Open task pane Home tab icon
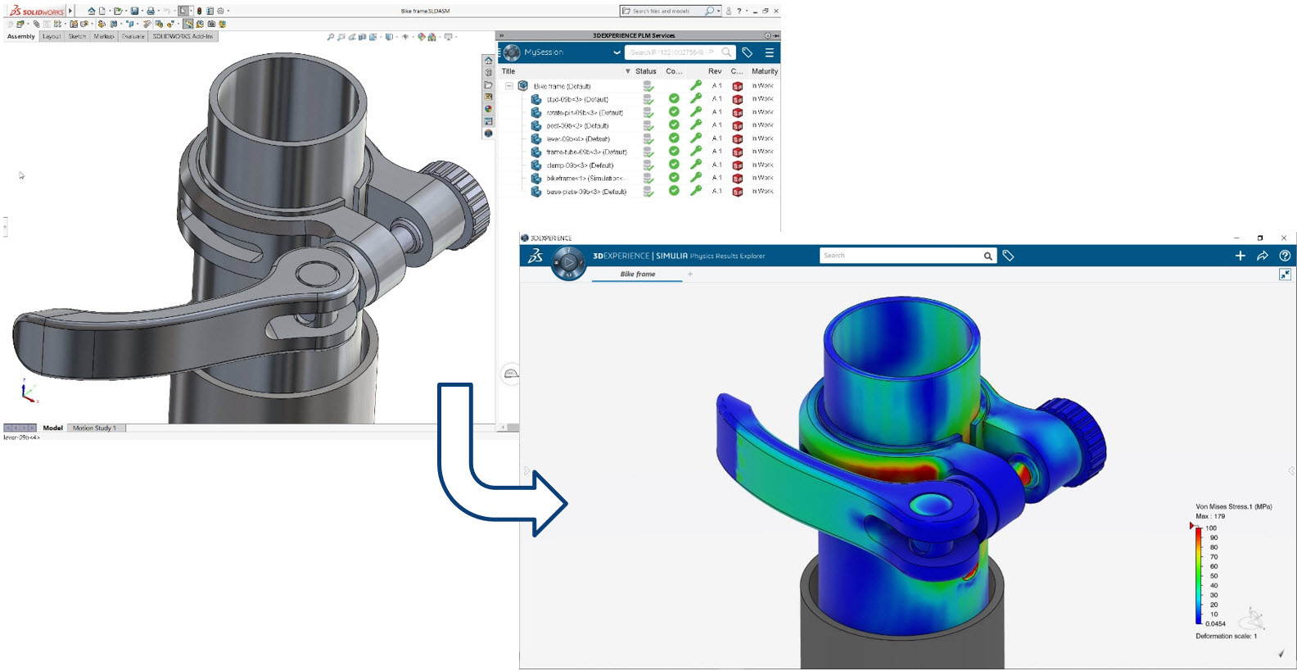This screenshot has width=1297, height=671. coord(489,61)
